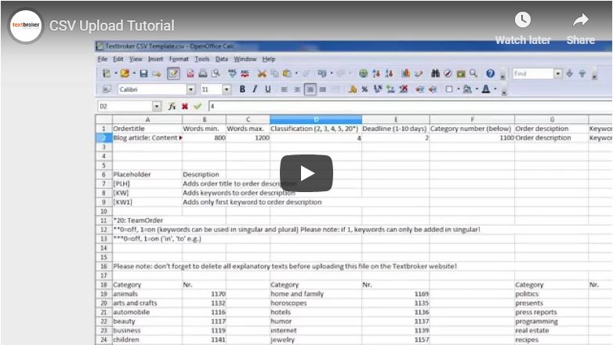The width and height of the screenshot is (613, 345).
Task: Open the Format menu
Action: point(179,59)
